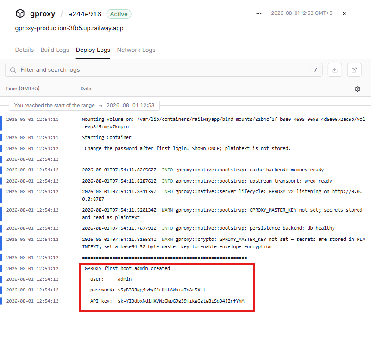The height and width of the screenshot is (347, 371).
Task: Select the 'Starting Container' log line
Action: click(x=185, y=137)
